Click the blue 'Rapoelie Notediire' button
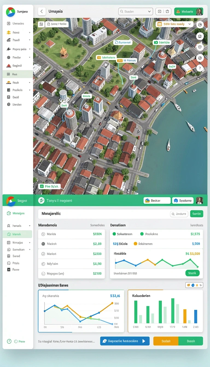 [125, 341]
